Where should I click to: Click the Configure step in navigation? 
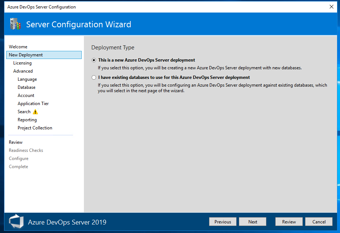(x=19, y=159)
